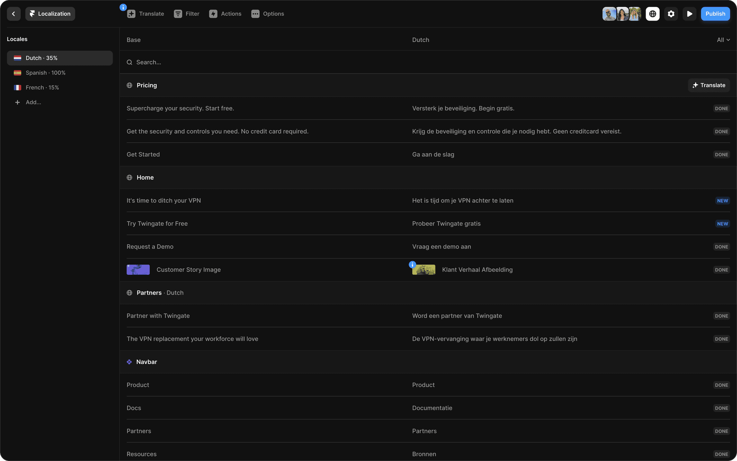
Task: Click the back arrow button
Action: coord(14,14)
